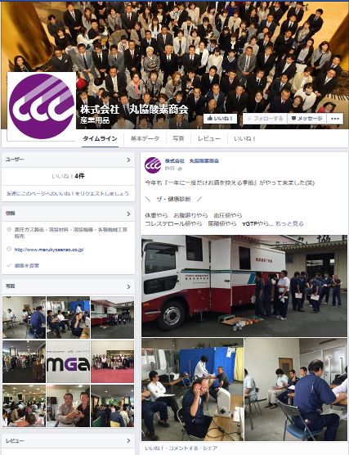Click the 編集を提案 link
349x455 pixels.
(x=27, y=265)
